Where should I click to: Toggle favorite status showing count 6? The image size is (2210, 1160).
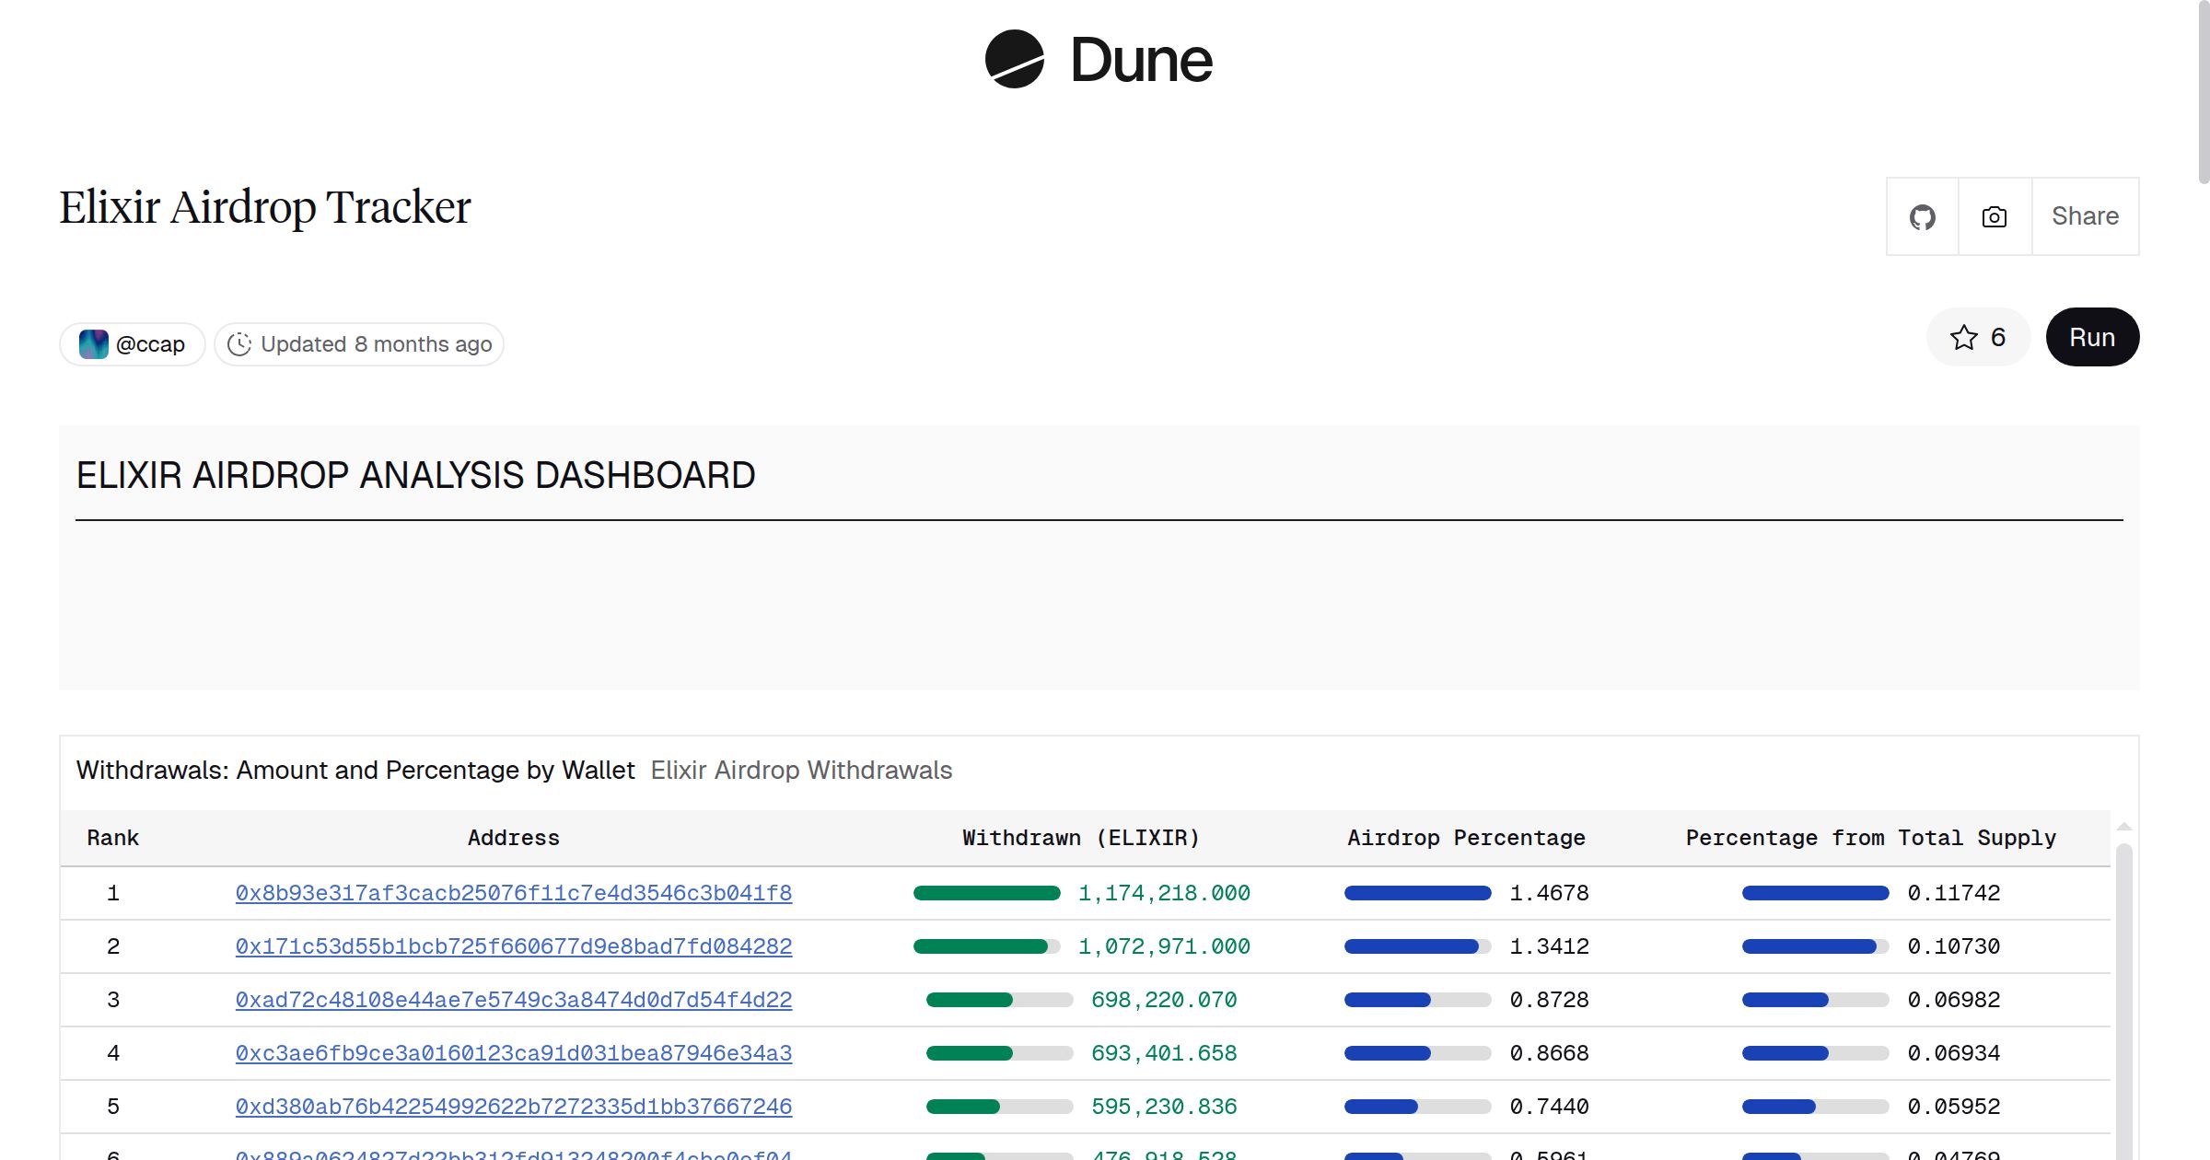[x=1976, y=337]
